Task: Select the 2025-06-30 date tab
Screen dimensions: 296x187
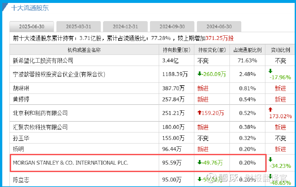Action: (32, 27)
